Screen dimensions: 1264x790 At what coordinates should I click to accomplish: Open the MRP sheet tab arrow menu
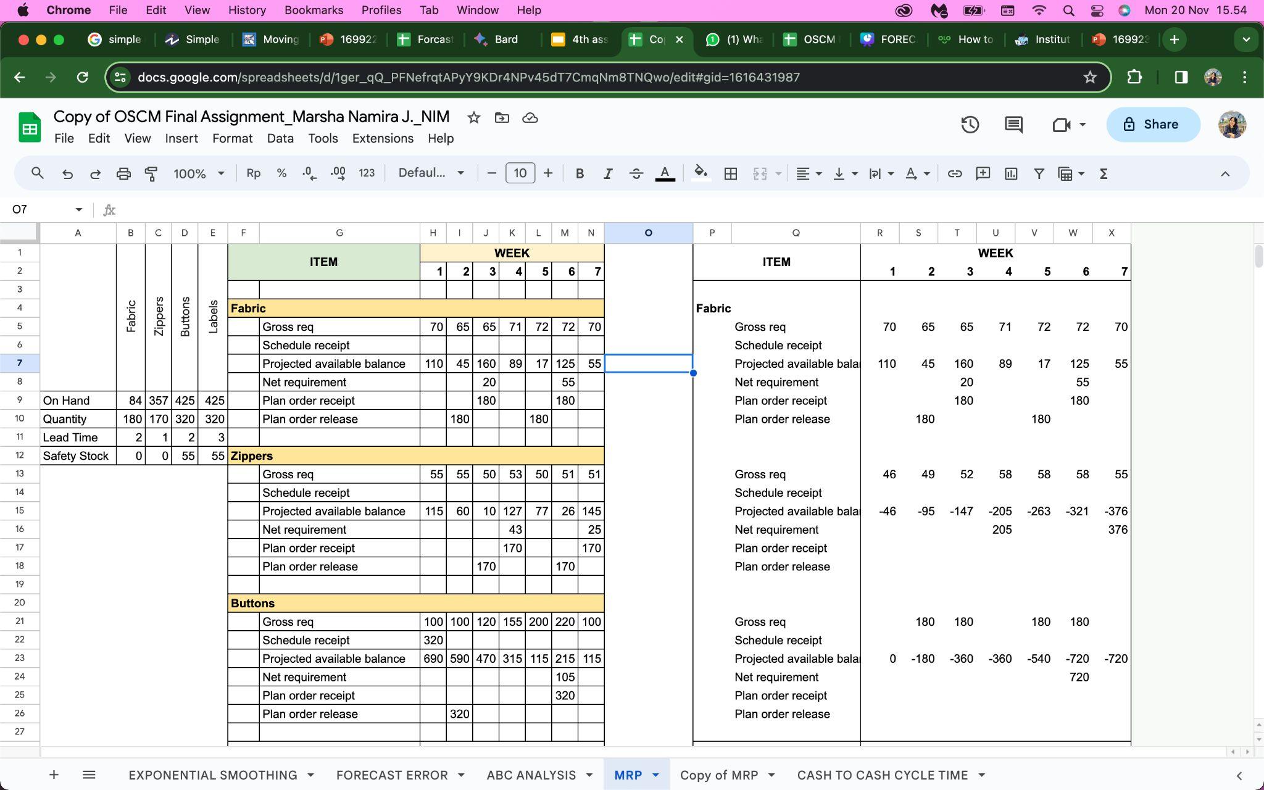click(x=655, y=775)
